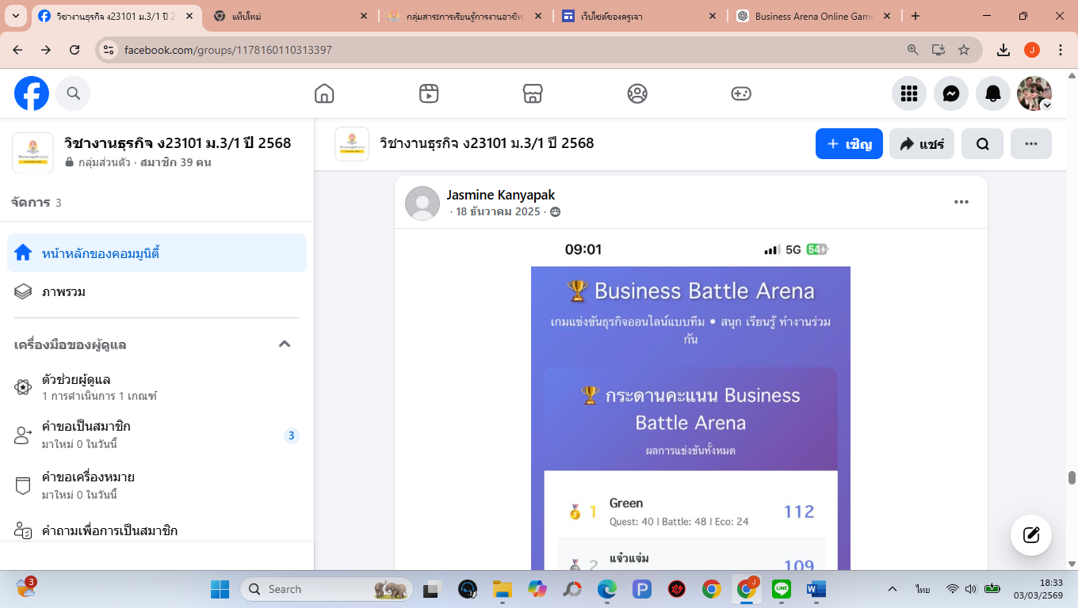Open the Facebook menu grid icon

coord(909,93)
